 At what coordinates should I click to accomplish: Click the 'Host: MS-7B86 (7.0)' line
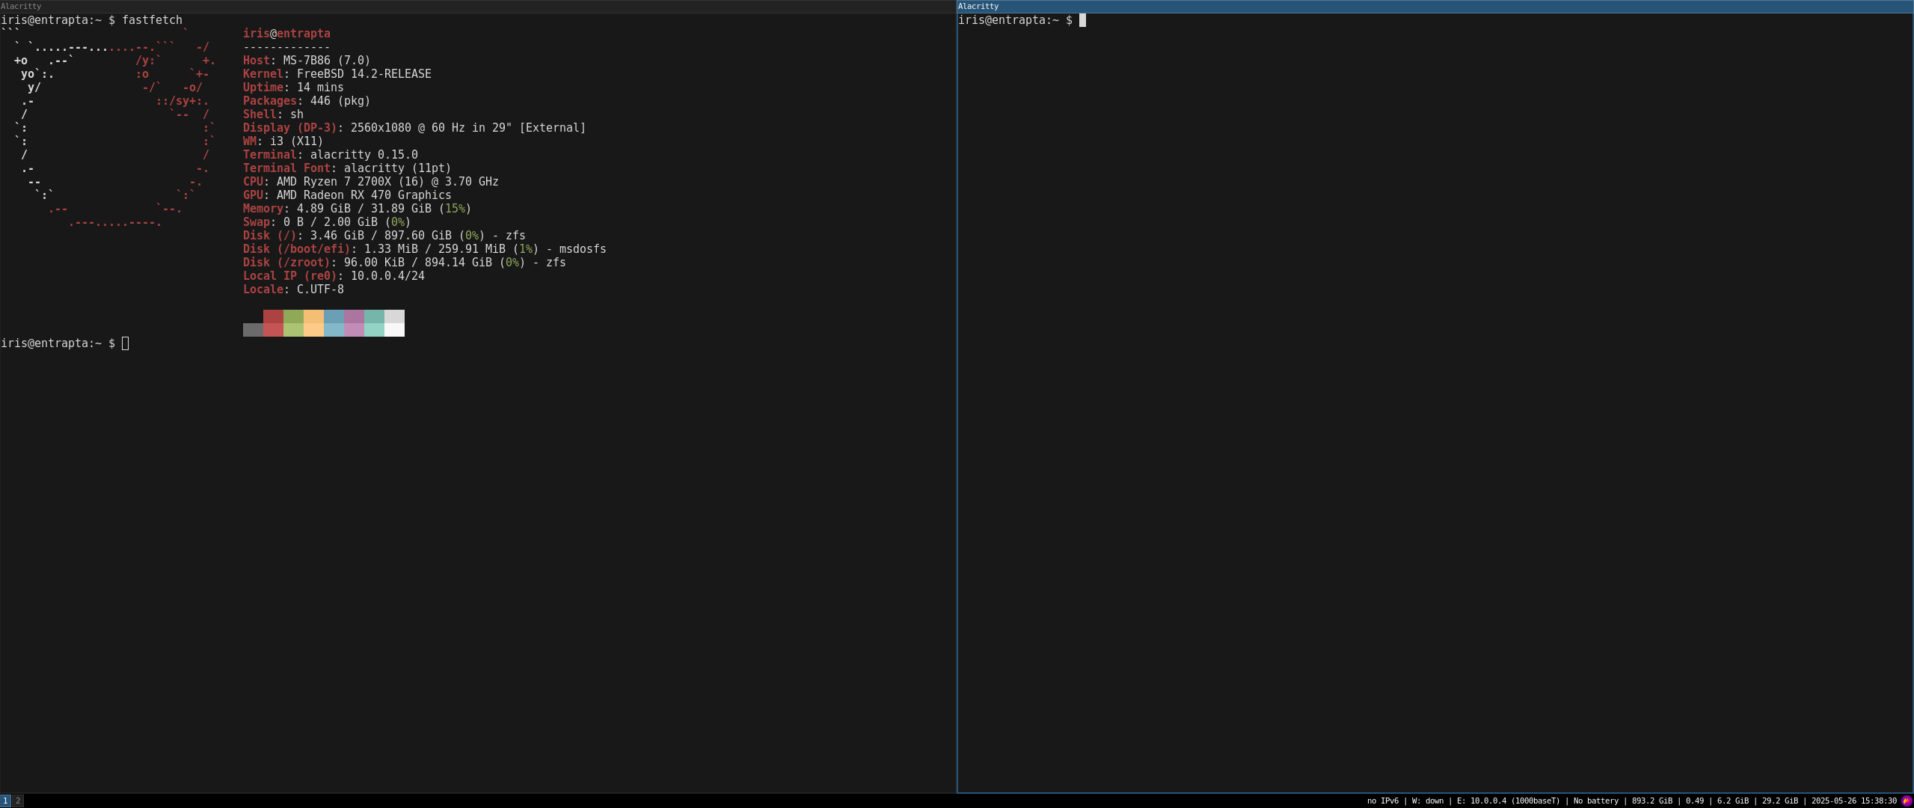[x=307, y=61]
